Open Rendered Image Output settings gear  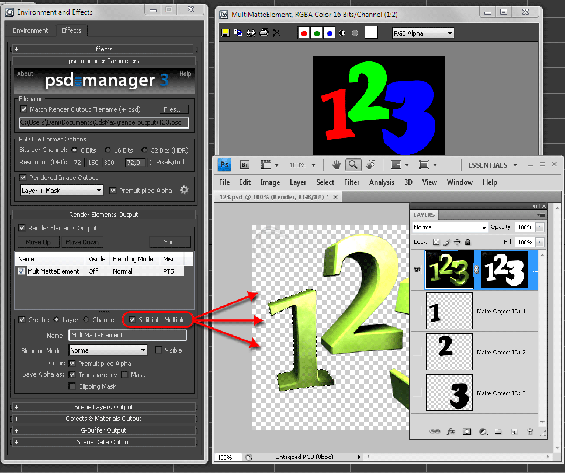(184, 189)
